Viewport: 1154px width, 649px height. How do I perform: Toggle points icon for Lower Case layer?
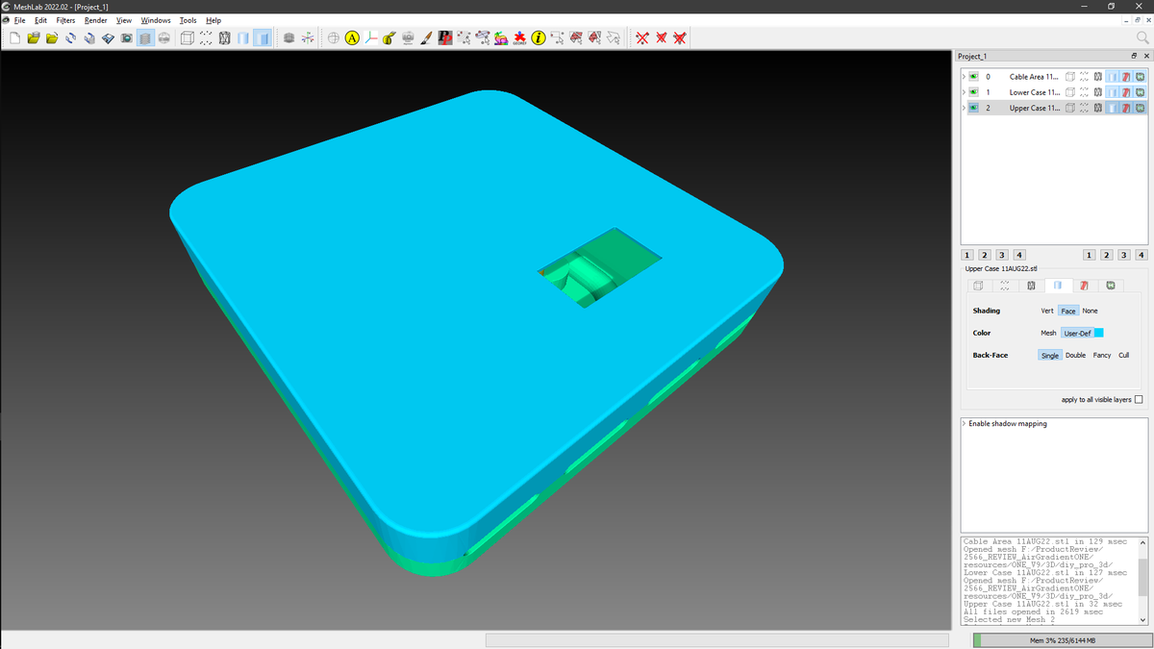coord(1084,92)
